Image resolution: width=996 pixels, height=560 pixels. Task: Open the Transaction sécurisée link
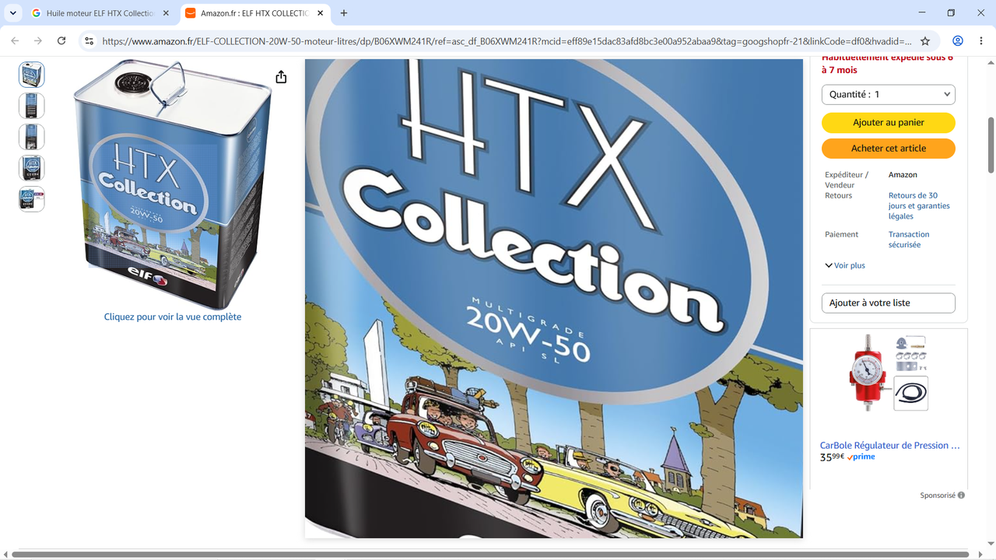(x=909, y=240)
